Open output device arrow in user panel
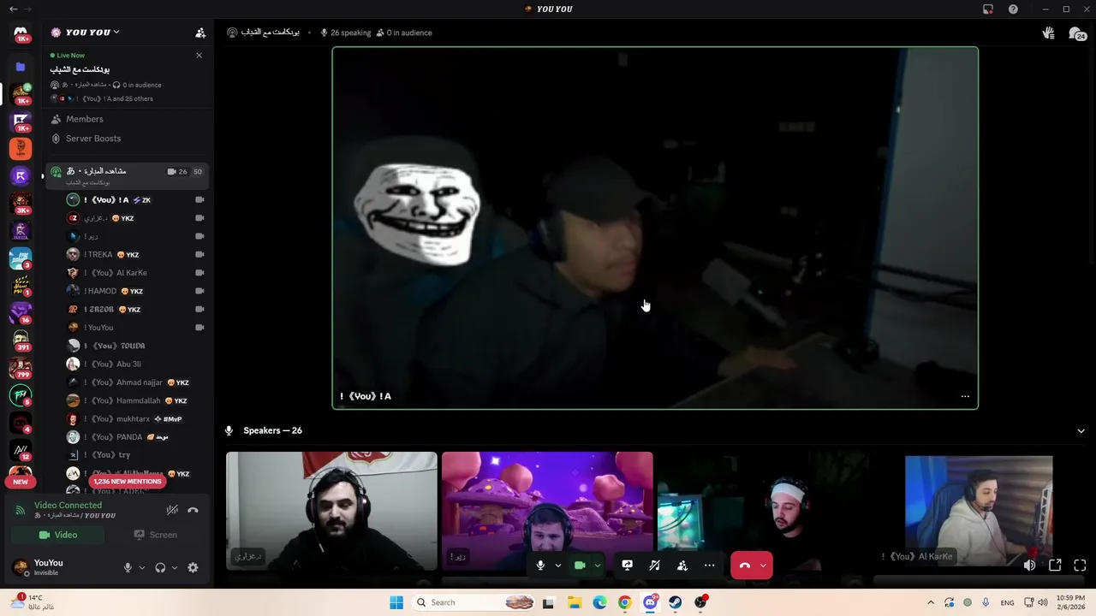The width and height of the screenshot is (1096, 616). coord(175,567)
